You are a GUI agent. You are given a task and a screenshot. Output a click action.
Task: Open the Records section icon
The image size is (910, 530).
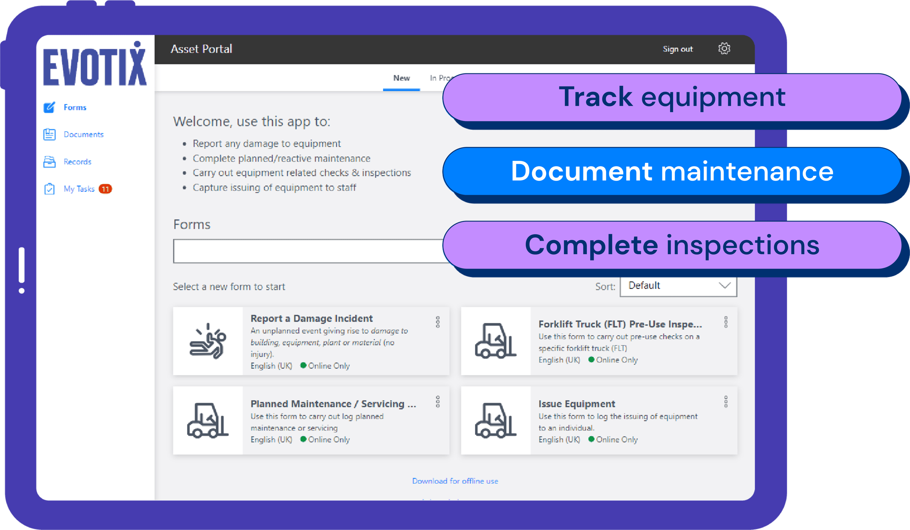pos(50,161)
